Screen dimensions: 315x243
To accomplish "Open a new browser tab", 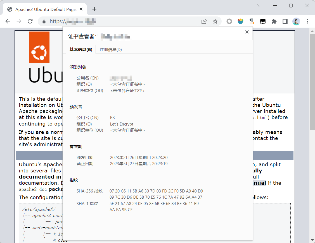I will point(94,9).
